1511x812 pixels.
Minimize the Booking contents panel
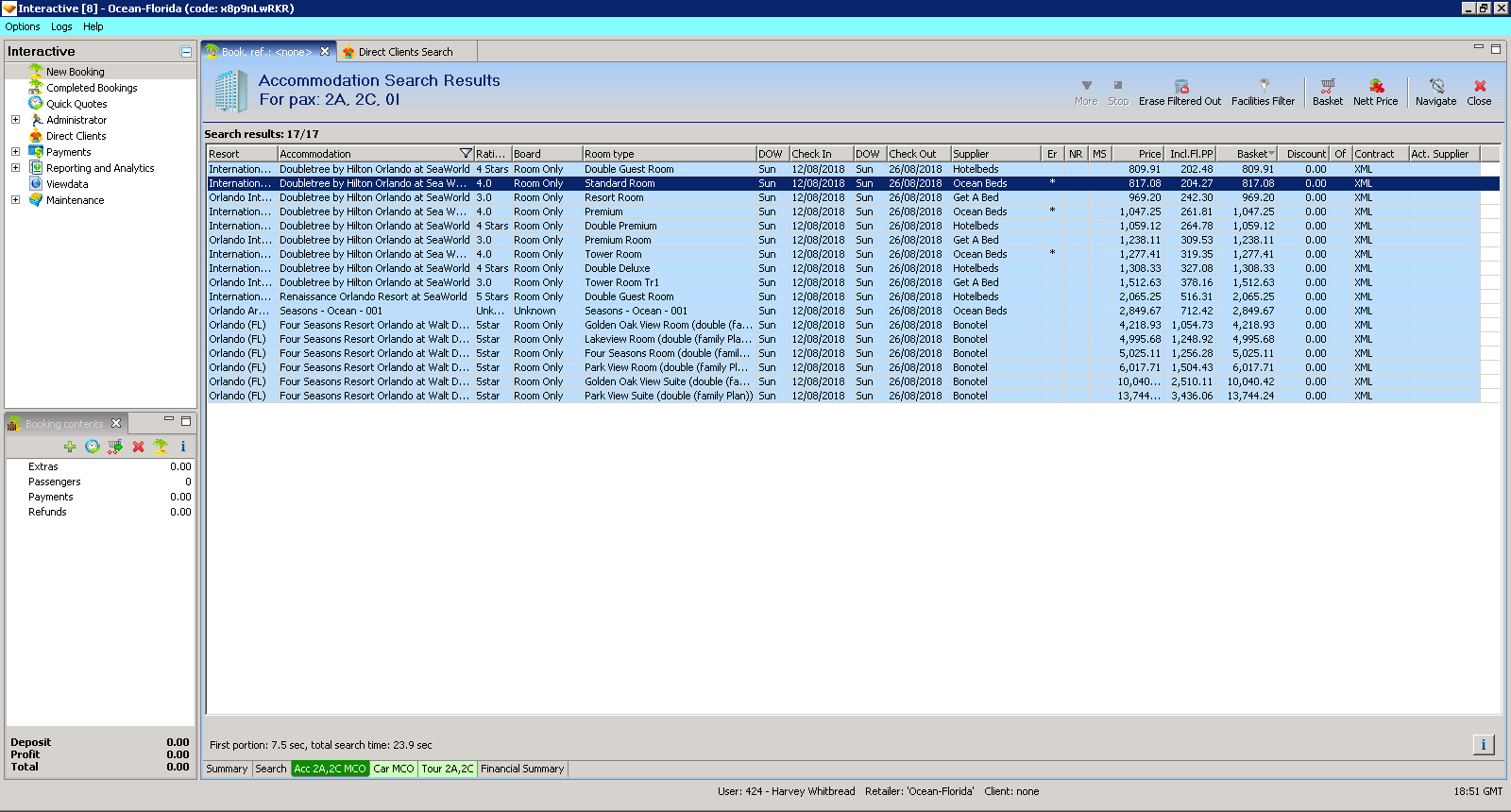coord(169,419)
